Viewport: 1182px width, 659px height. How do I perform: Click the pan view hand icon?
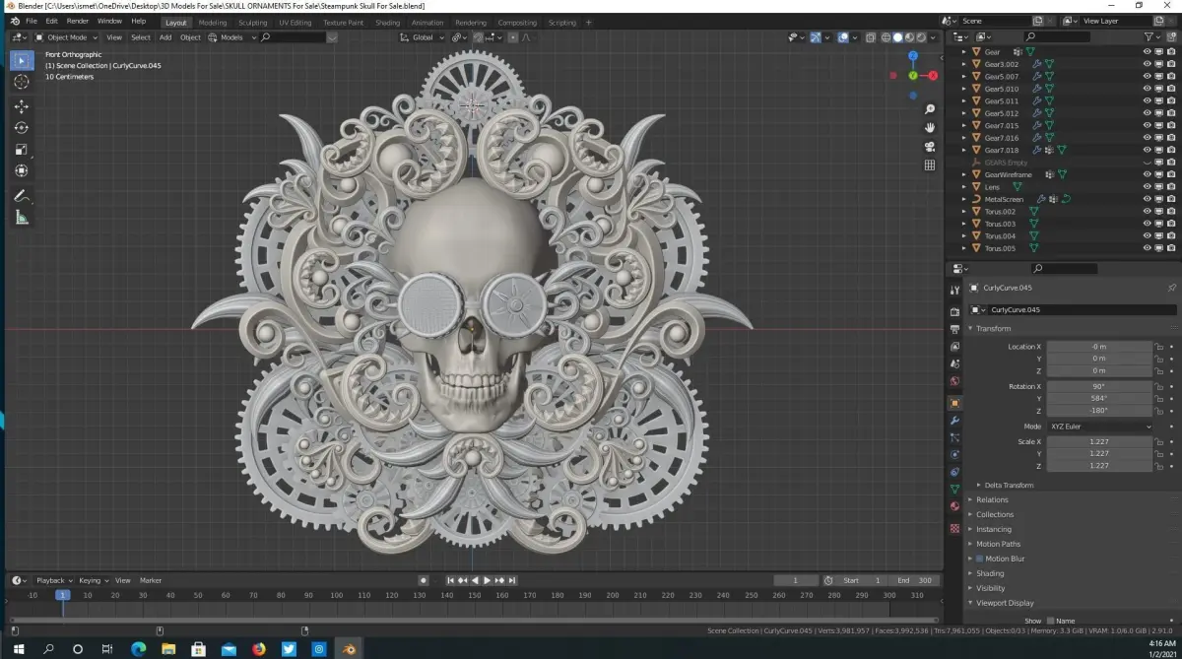(930, 128)
